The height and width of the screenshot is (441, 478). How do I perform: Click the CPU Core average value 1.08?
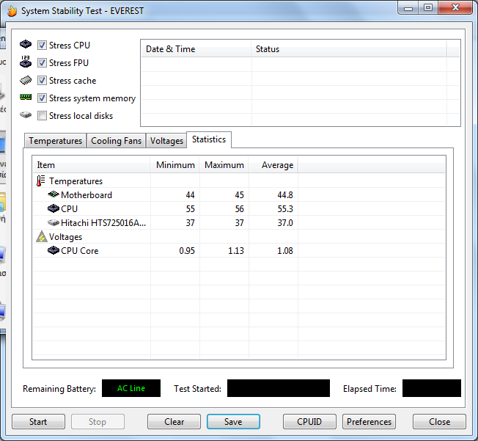285,250
